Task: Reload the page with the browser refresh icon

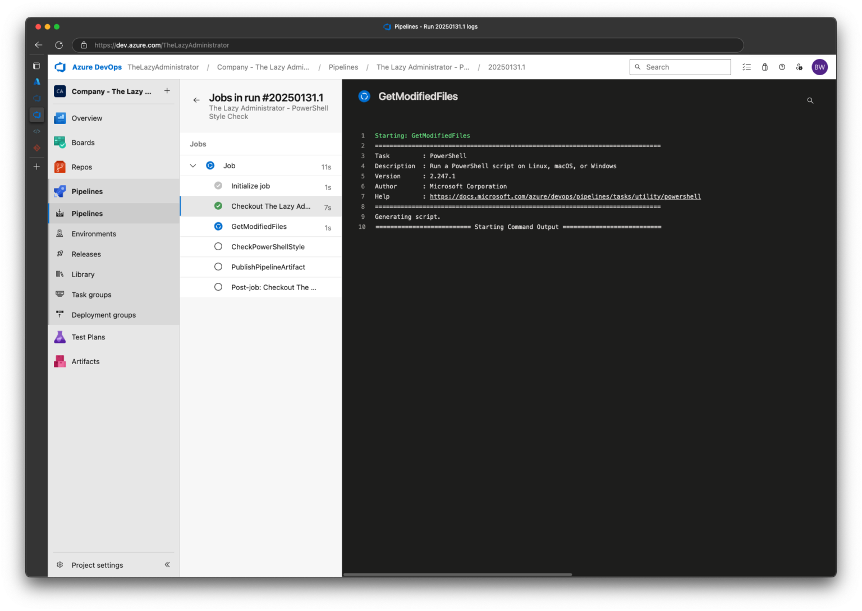Action: point(59,45)
